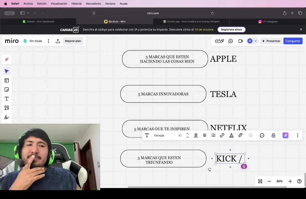This screenshot has height=199, width=306.
Task: Open text alignment options
Action: [x=205, y=135]
